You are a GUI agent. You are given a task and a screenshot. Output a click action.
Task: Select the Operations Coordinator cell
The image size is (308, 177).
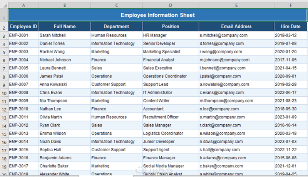[171, 76]
